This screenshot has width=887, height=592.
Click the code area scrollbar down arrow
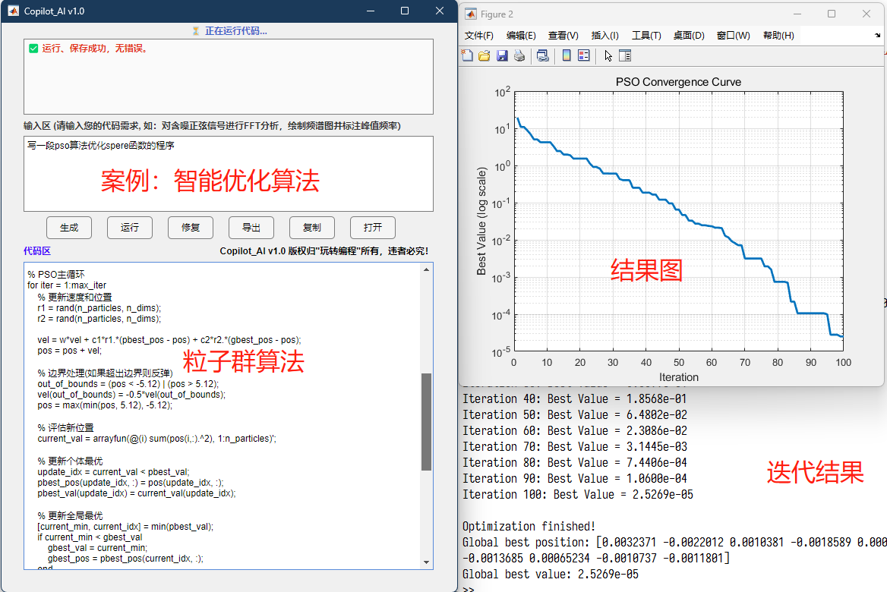point(426,562)
